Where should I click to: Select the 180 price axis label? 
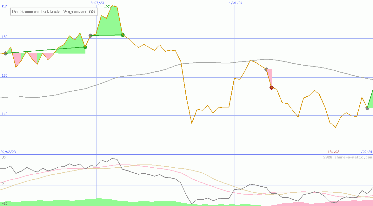(x=4, y=37)
